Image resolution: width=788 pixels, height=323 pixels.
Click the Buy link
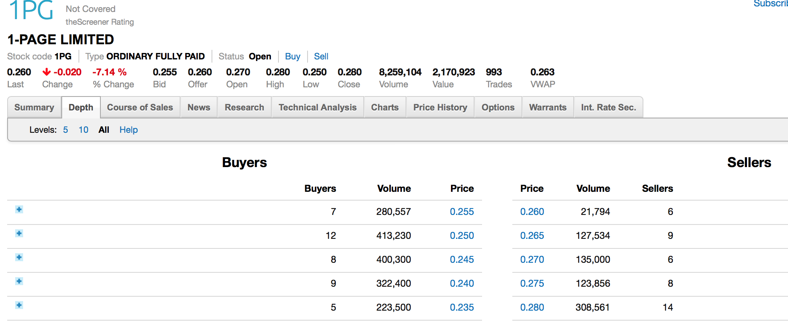click(292, 57)
